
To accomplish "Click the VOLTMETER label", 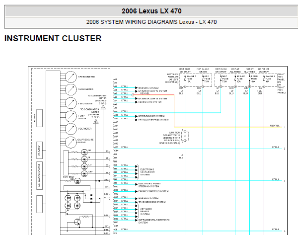I will point(85,129).
